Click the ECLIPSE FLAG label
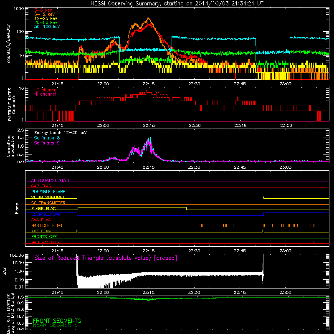 46,214
